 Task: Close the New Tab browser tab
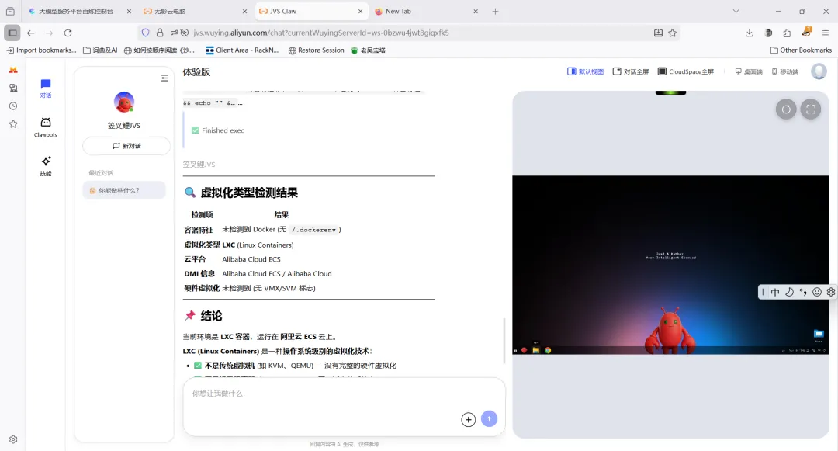pyautogui.click(x=476, y=11)
